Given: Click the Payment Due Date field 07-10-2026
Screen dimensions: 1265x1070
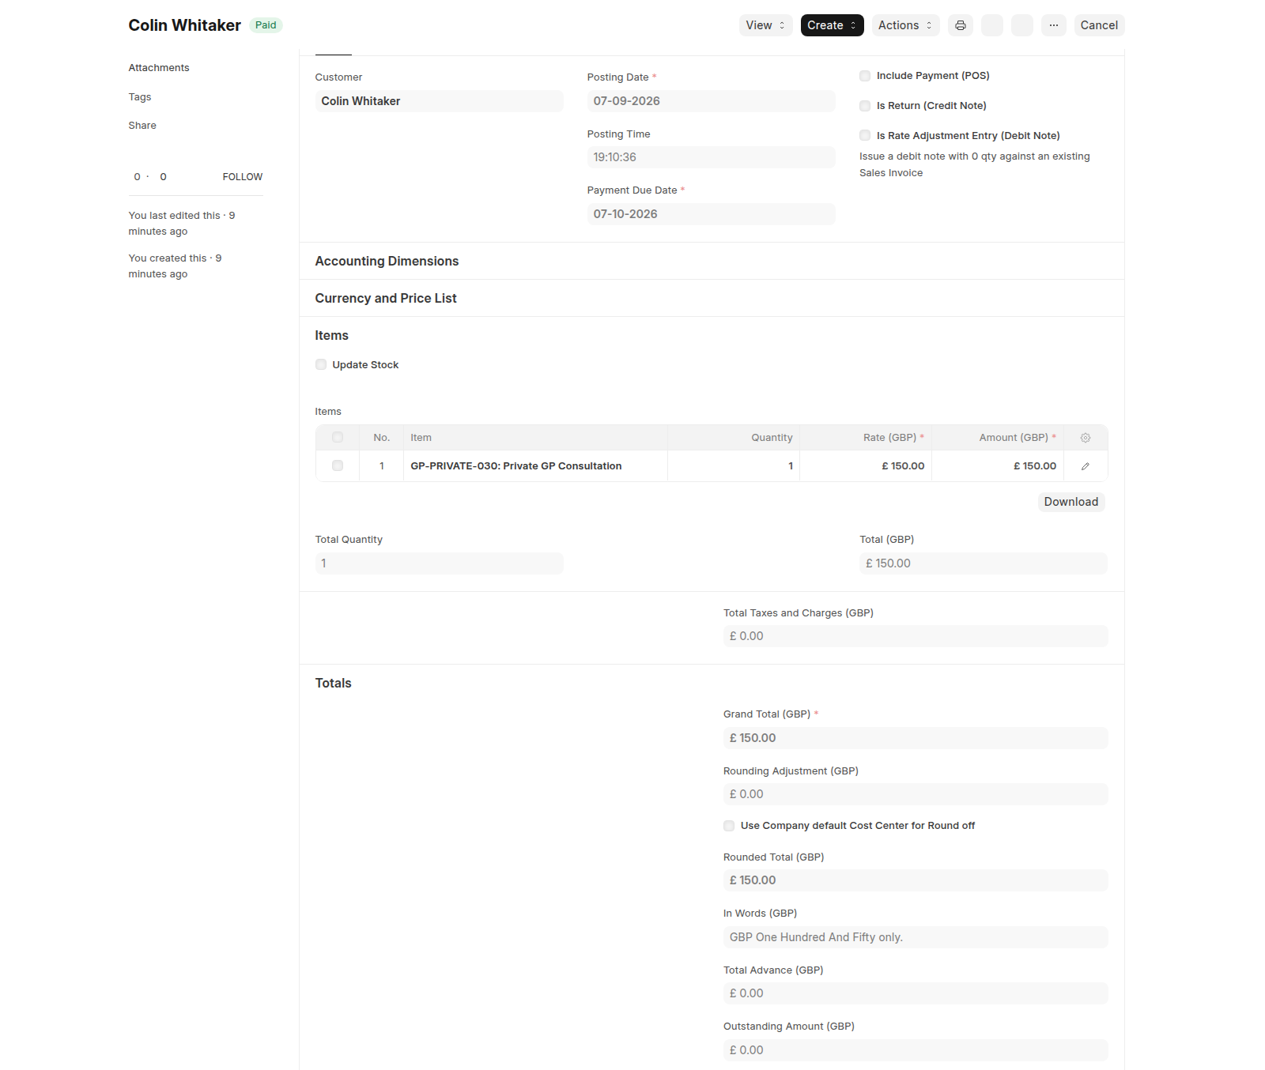Looking at the screenshot, I should tap(711, 214).
